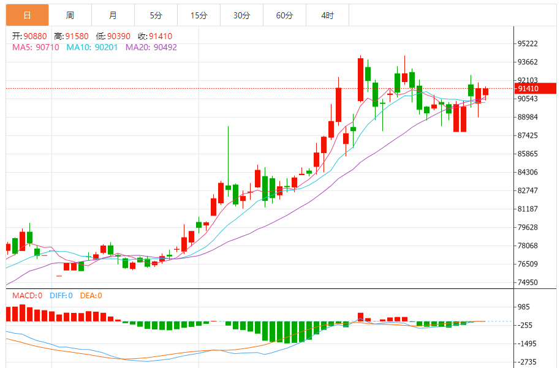
Task: Click the 74950 price axis label
Action: click(x=528, y=282)
